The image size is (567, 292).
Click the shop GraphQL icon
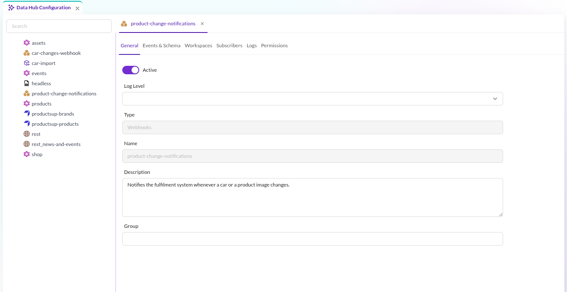pyautogui.click(x=27, y=154)
